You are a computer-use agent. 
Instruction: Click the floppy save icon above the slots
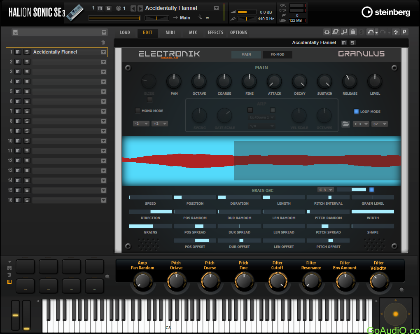(x=15, y=32)
